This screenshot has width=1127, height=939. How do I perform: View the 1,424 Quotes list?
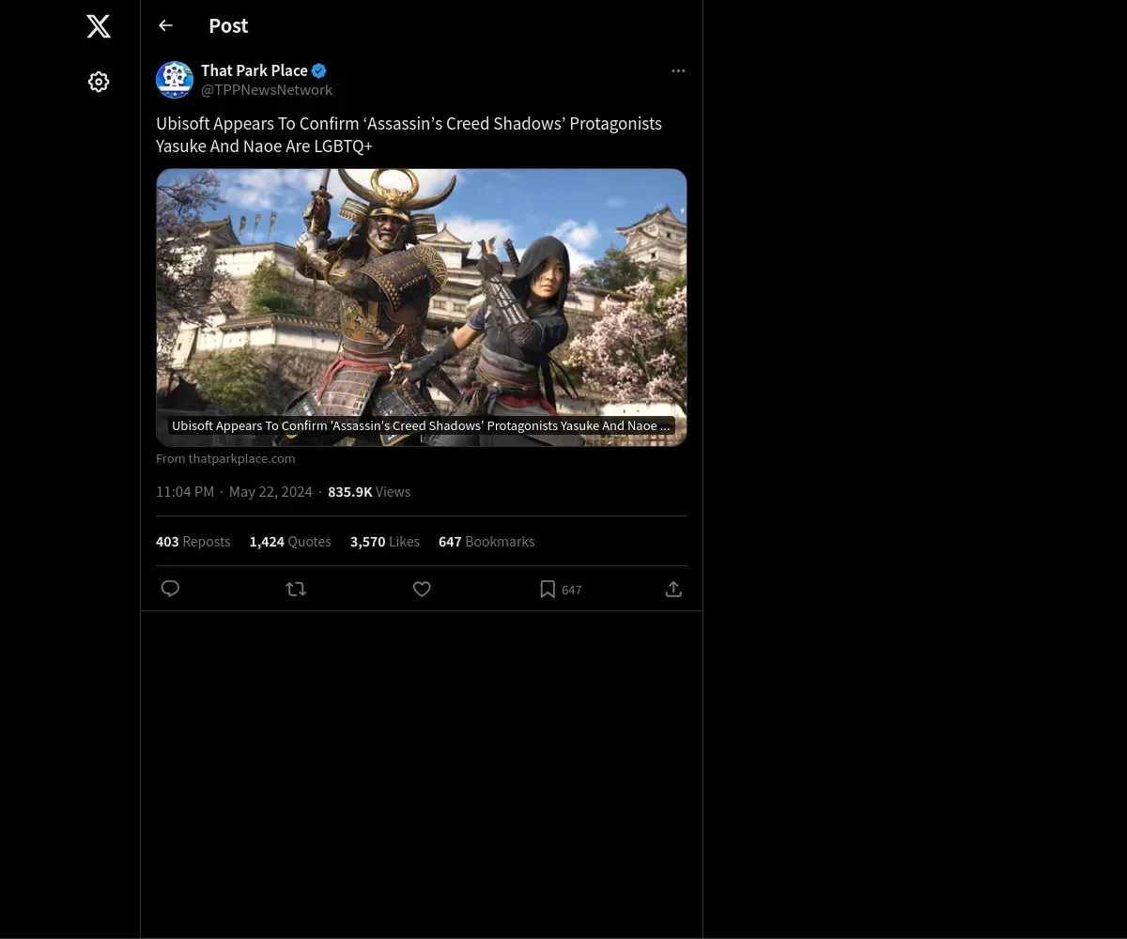point(290,542)
